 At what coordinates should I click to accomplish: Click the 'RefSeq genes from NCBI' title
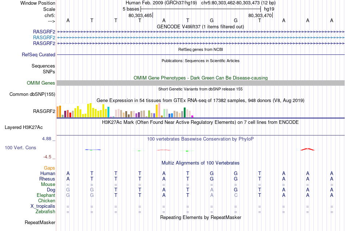click(200, 49)
